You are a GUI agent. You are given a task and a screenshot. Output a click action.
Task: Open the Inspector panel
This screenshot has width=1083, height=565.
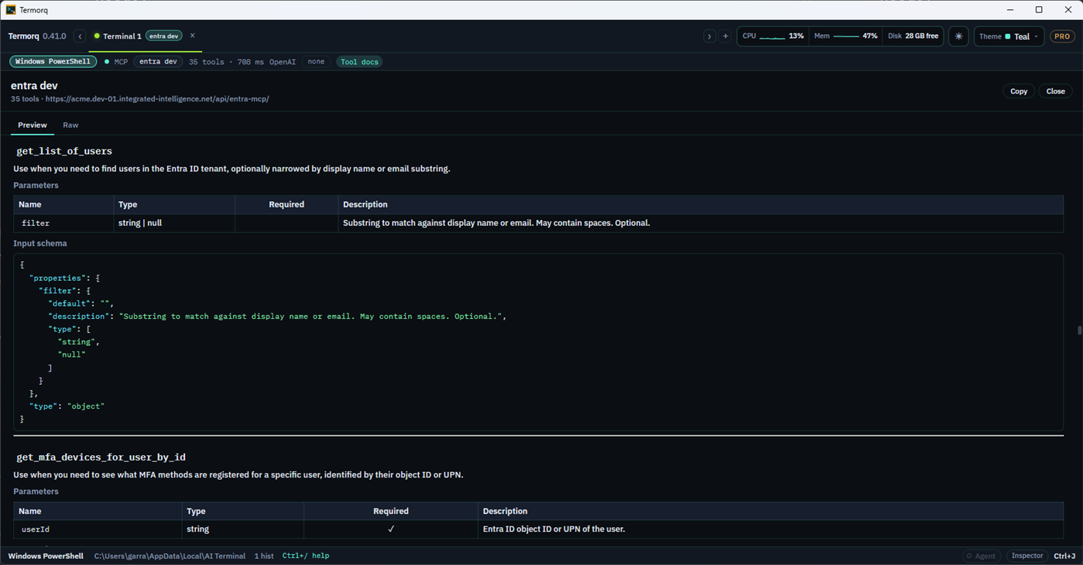pos(1027,556)
